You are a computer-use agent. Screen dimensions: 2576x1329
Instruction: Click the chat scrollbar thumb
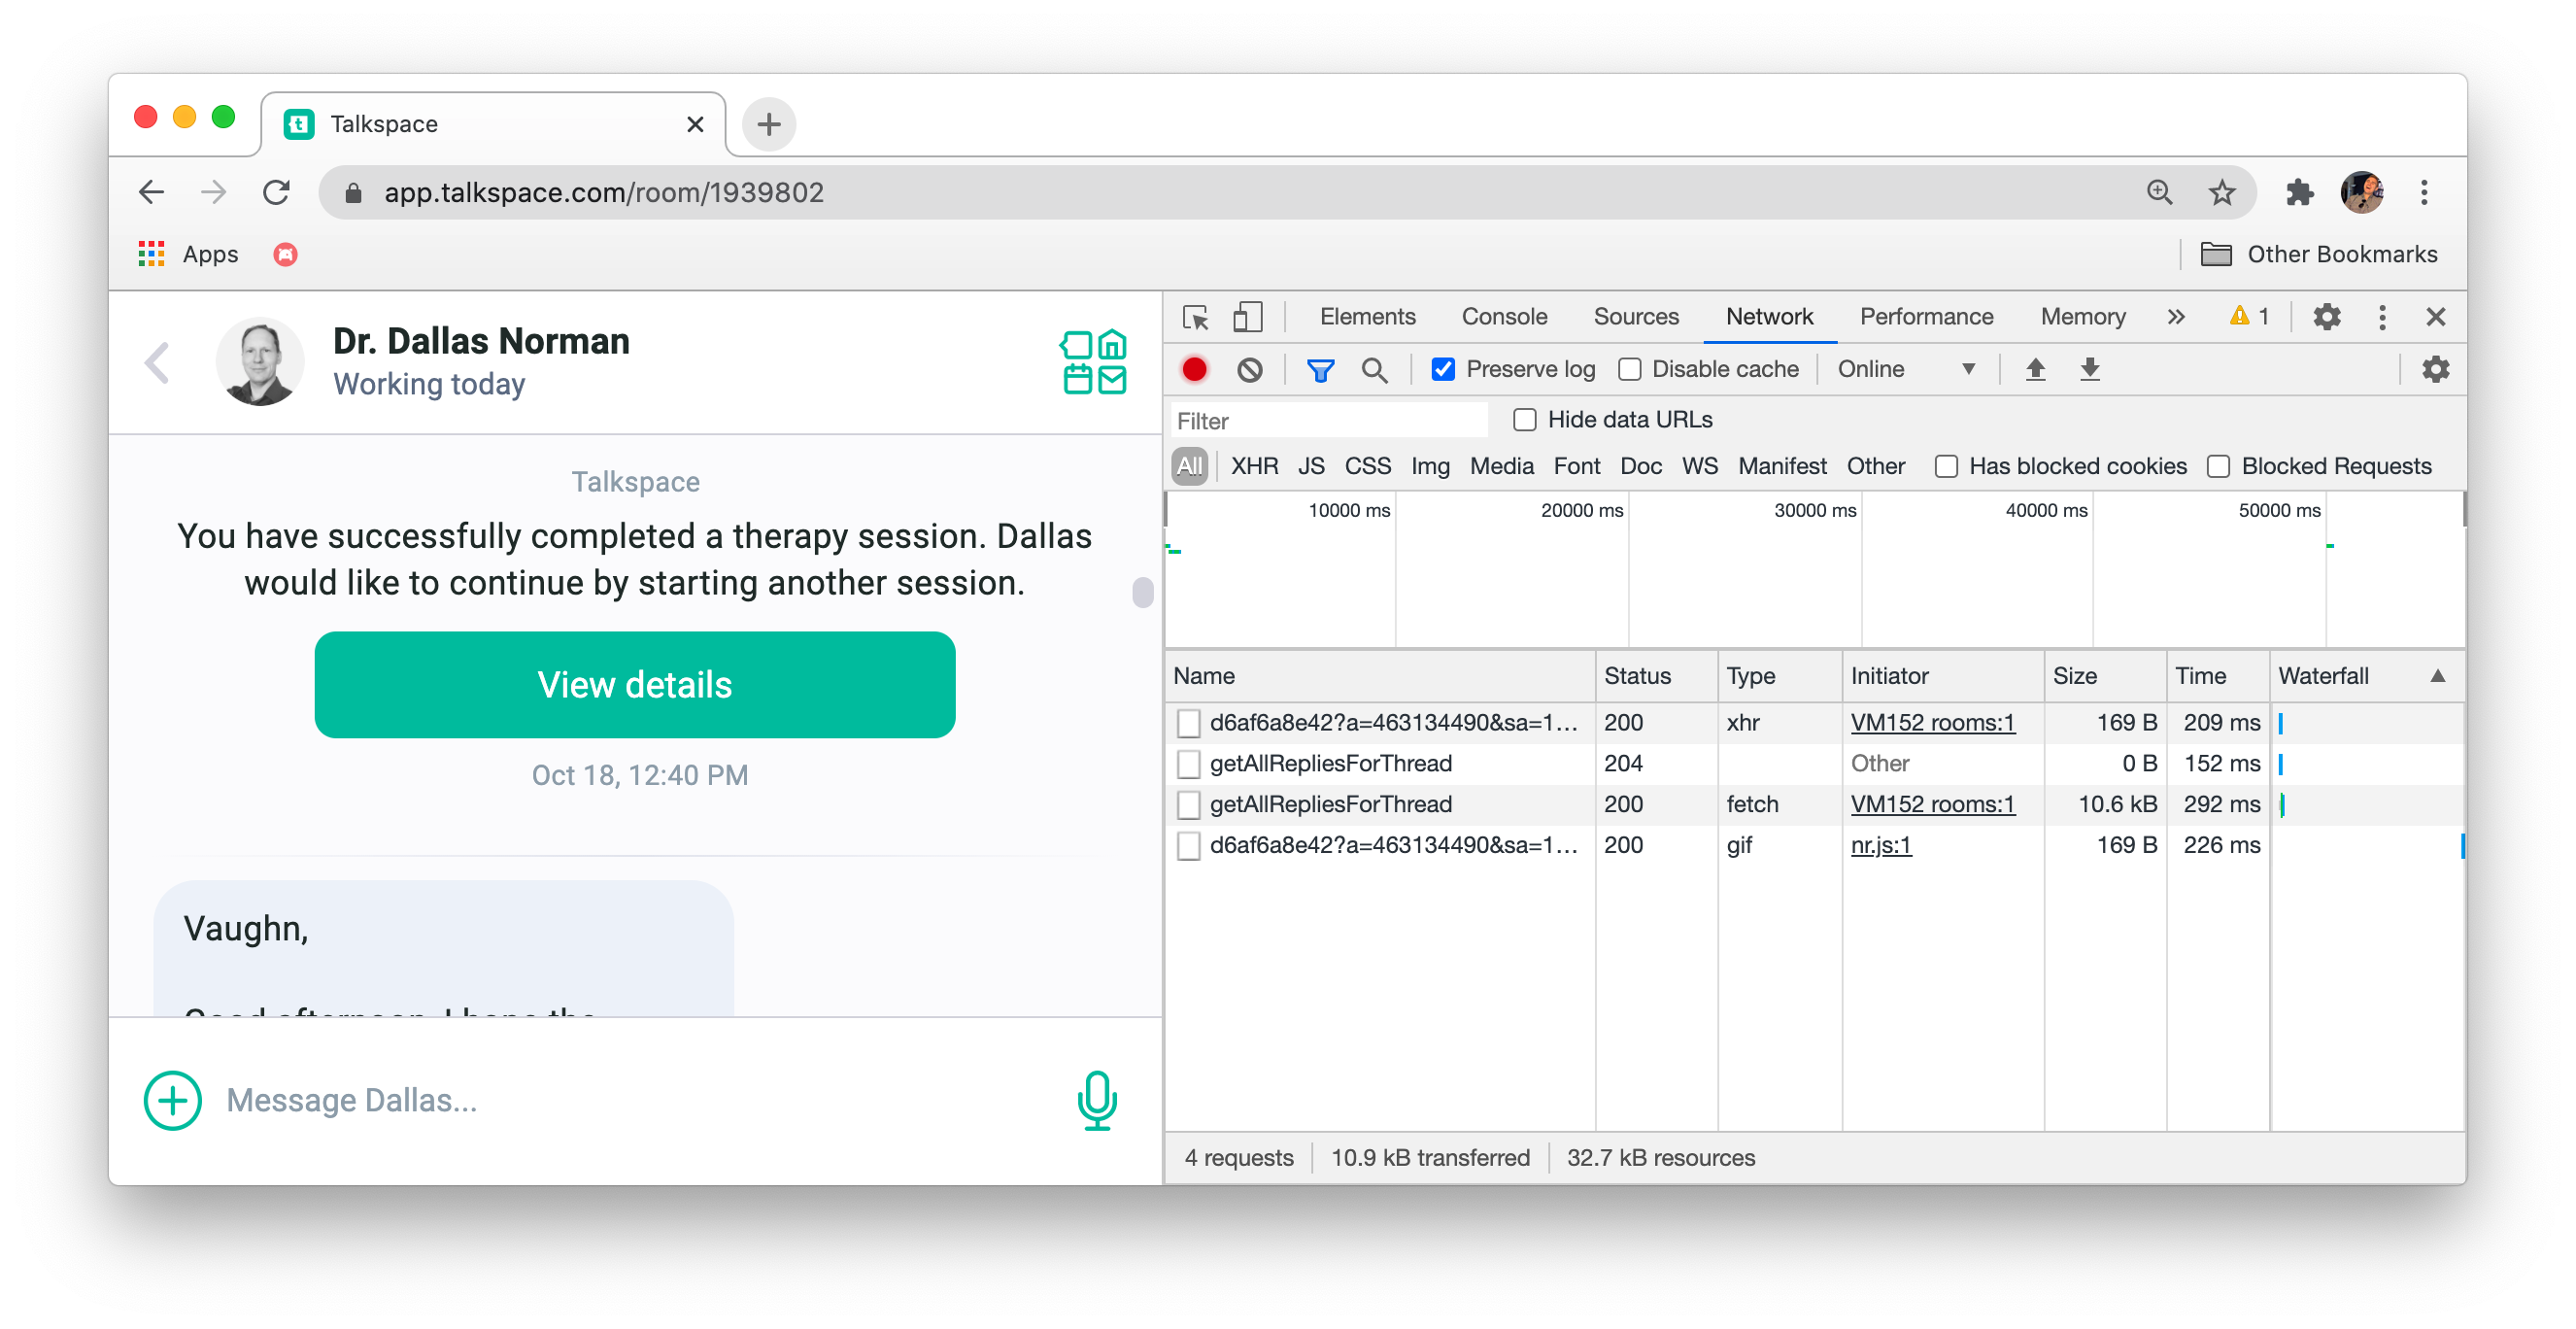[x=1142, y=593]
